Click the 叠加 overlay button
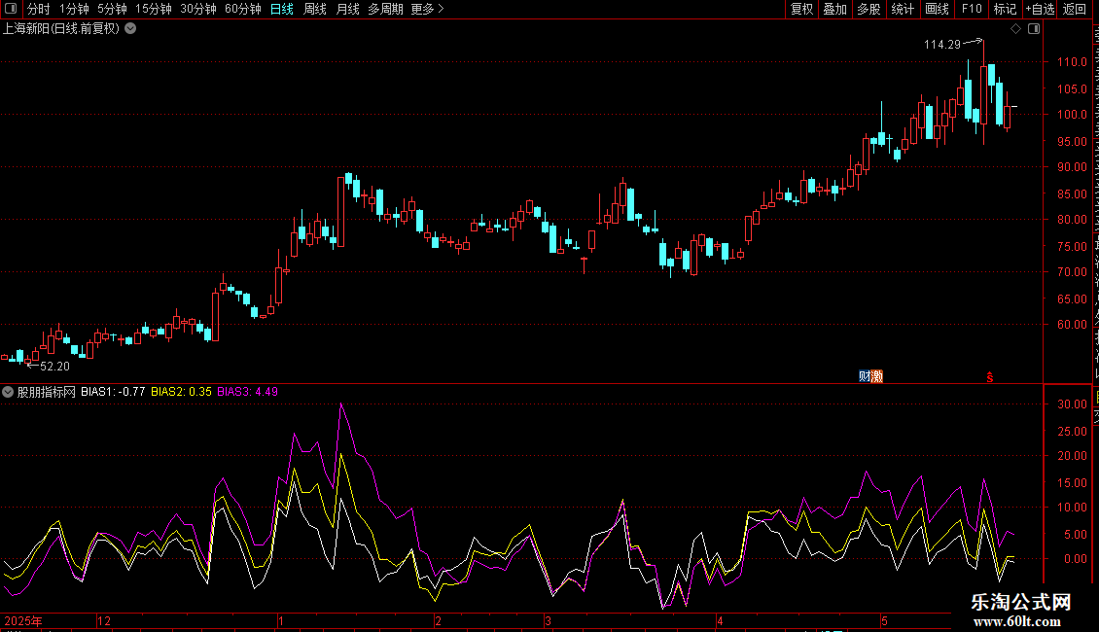This screenshot has width=1099, height=632. click(834, 9)
